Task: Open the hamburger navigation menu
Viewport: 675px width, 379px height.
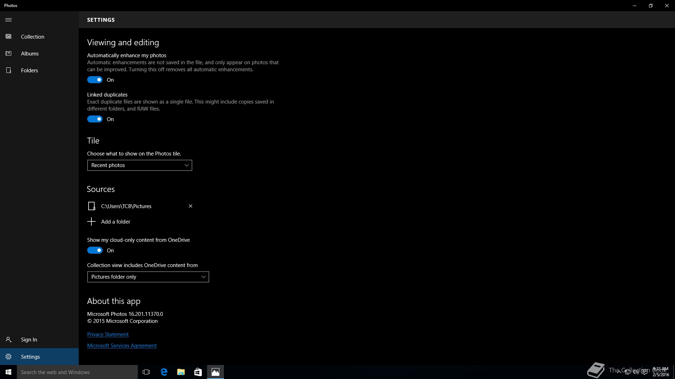Action: click(x=8, y=20)
